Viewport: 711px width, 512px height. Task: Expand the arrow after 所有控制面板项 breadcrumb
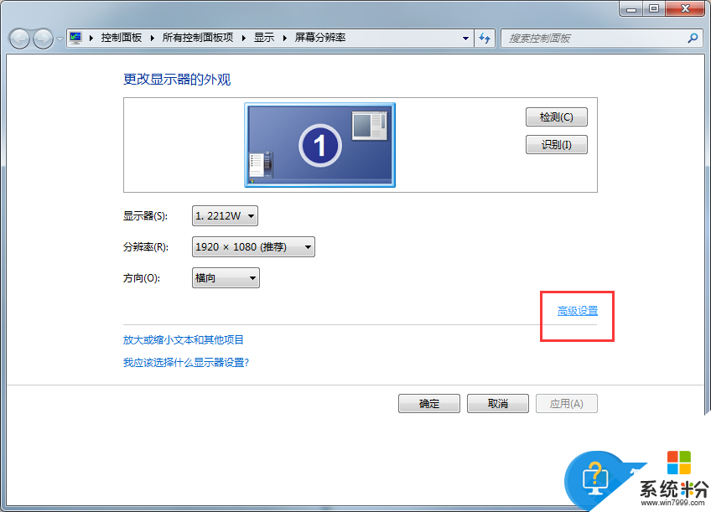pos(244,38)
